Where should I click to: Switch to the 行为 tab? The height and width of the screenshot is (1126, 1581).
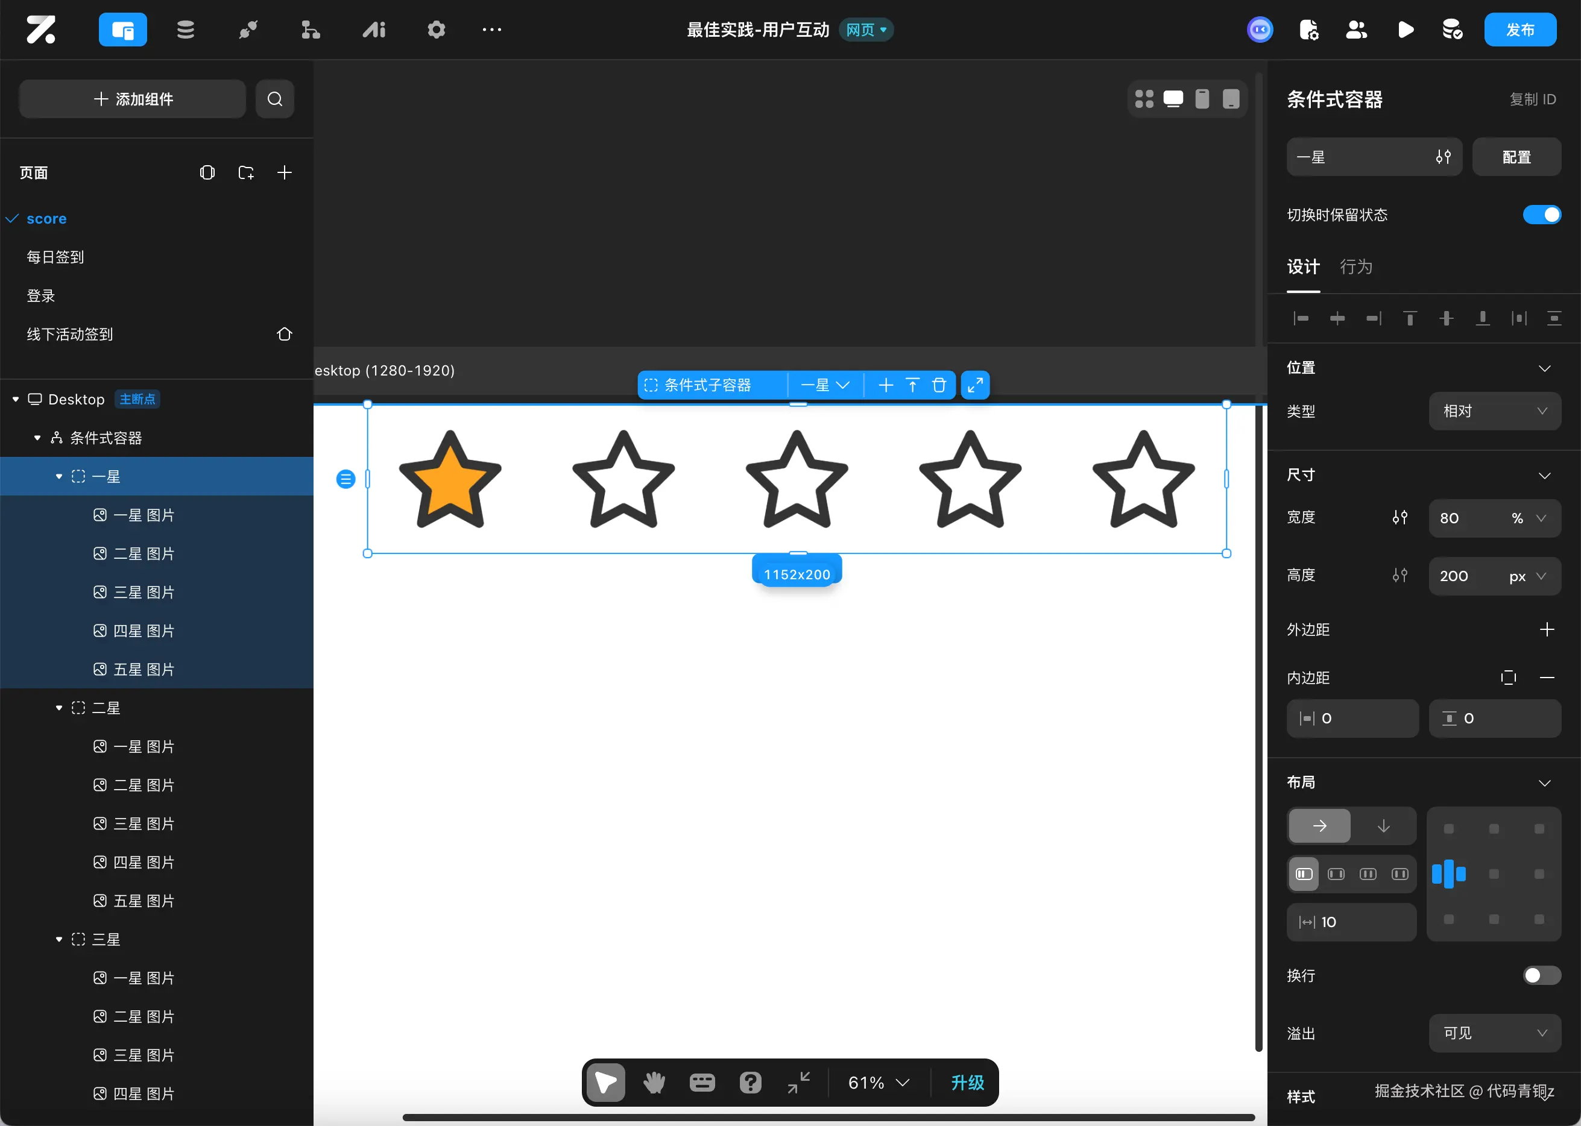click(1355, 267)
